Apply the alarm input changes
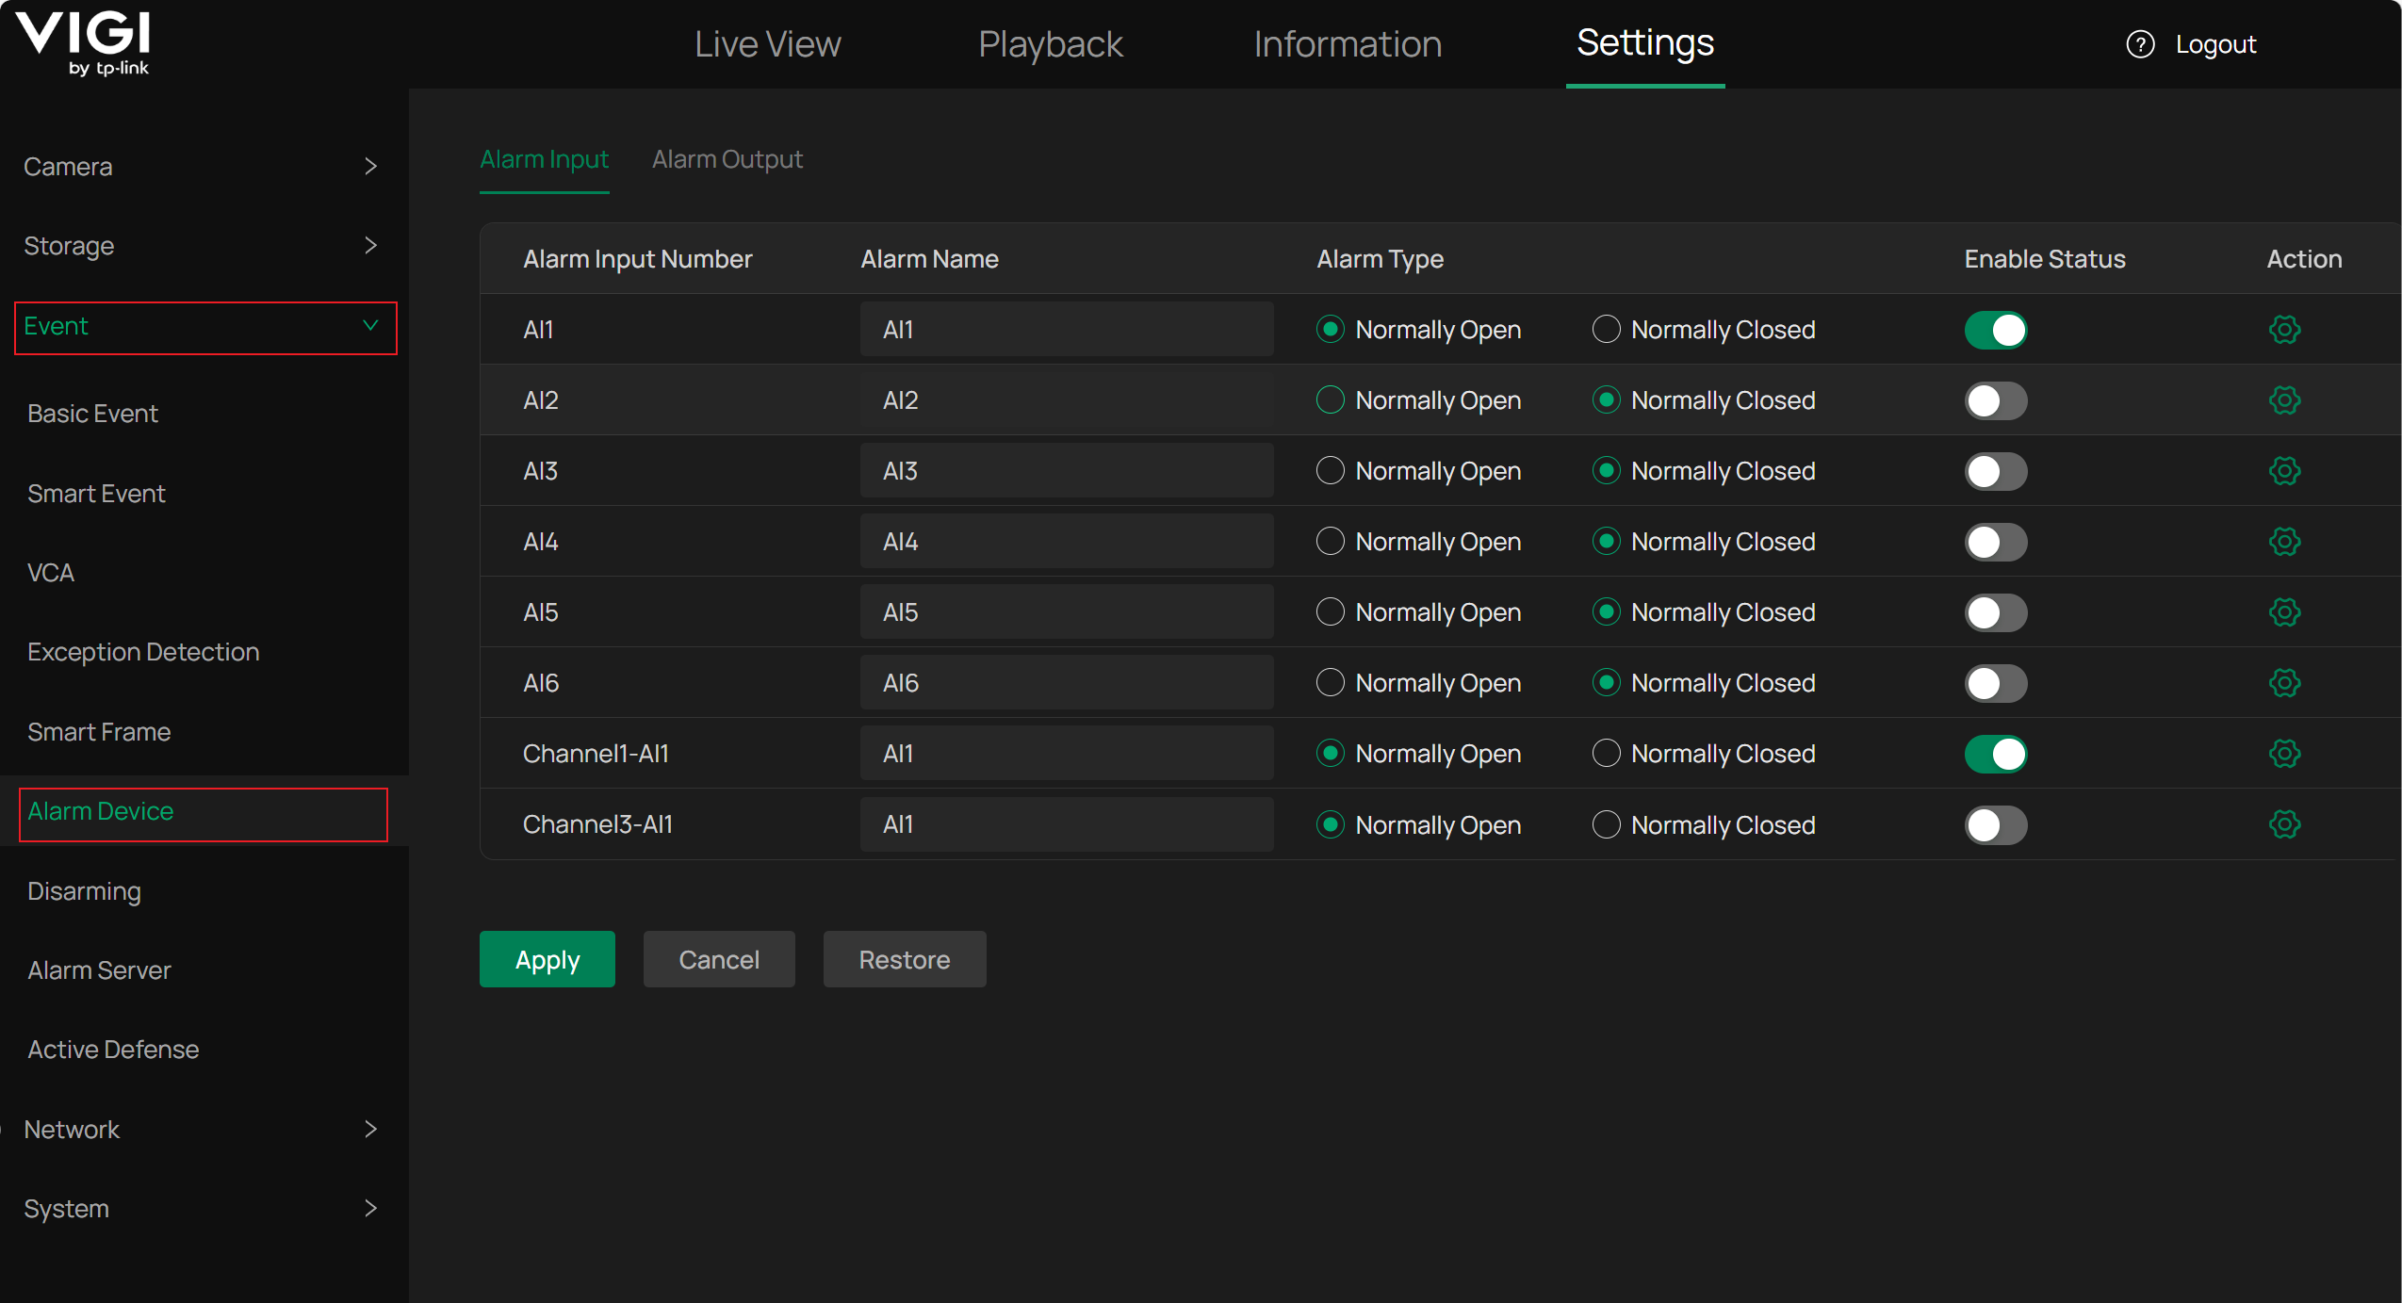Image resolution: width=2402 pixels, height=1303 pixels. point(547,959)
